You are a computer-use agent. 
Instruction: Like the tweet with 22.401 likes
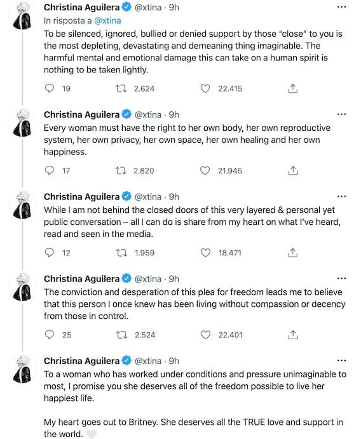[205, 335]
